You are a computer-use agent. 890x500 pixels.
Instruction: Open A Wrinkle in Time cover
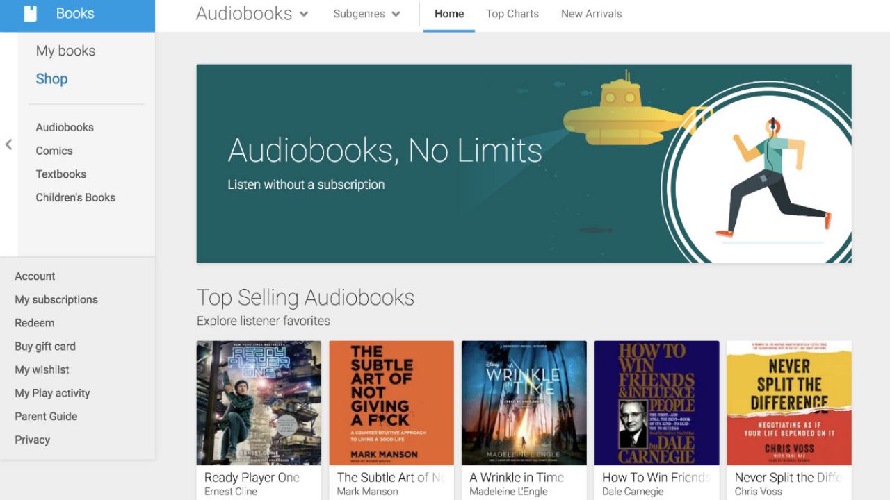tap(524, 403)
